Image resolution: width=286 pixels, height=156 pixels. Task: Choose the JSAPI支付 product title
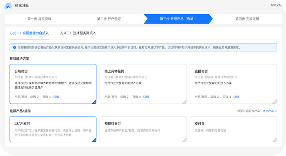tap(22, 124)
